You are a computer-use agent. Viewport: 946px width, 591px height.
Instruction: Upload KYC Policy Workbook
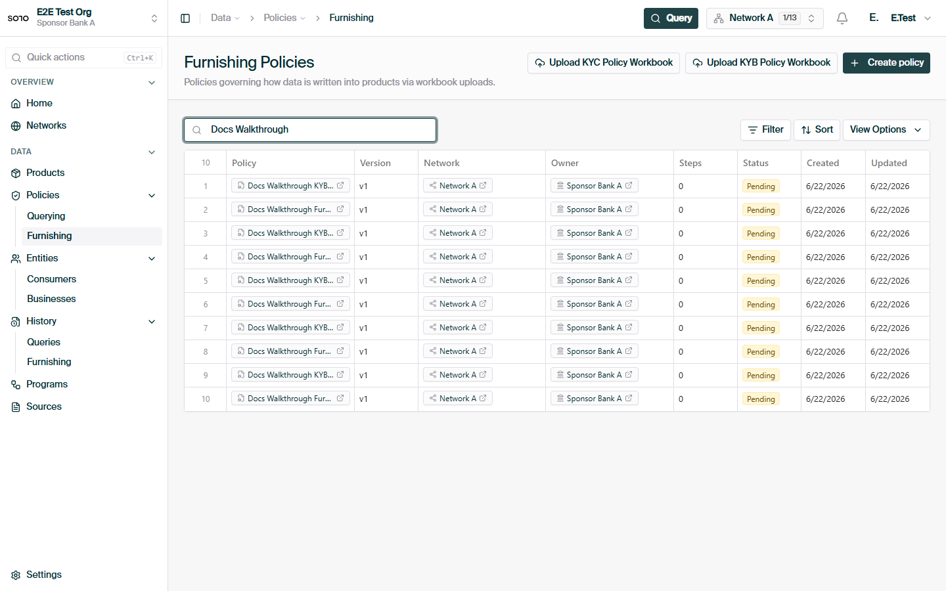pos(603,63)
